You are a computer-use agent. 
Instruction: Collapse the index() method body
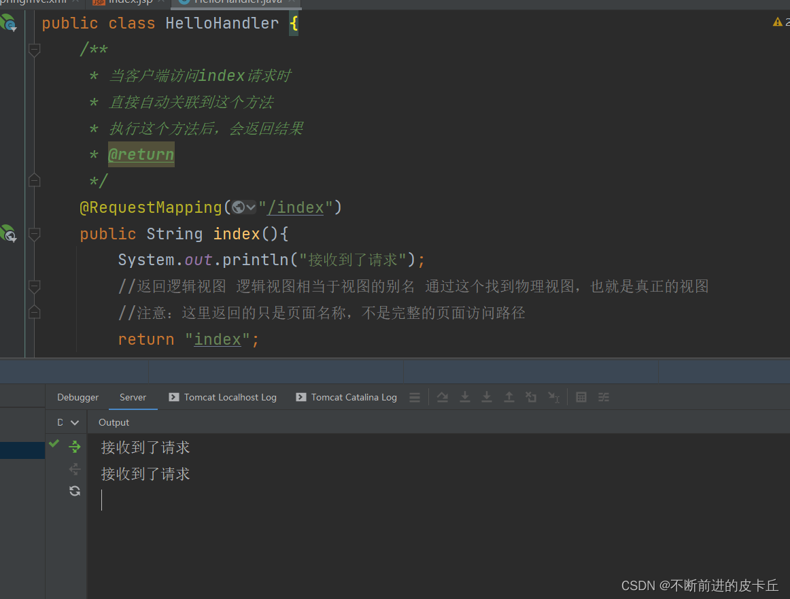(34, 233)
